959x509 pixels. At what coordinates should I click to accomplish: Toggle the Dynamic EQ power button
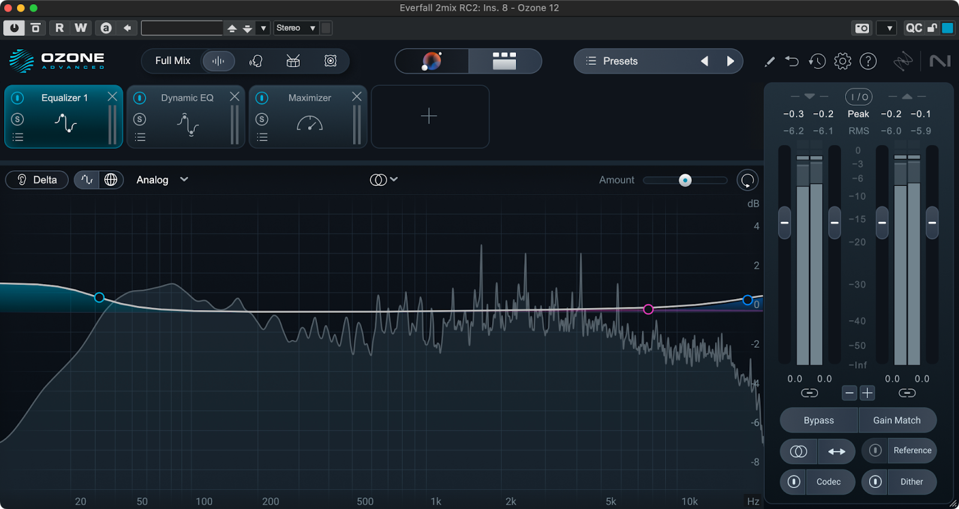tap(140, 98)
